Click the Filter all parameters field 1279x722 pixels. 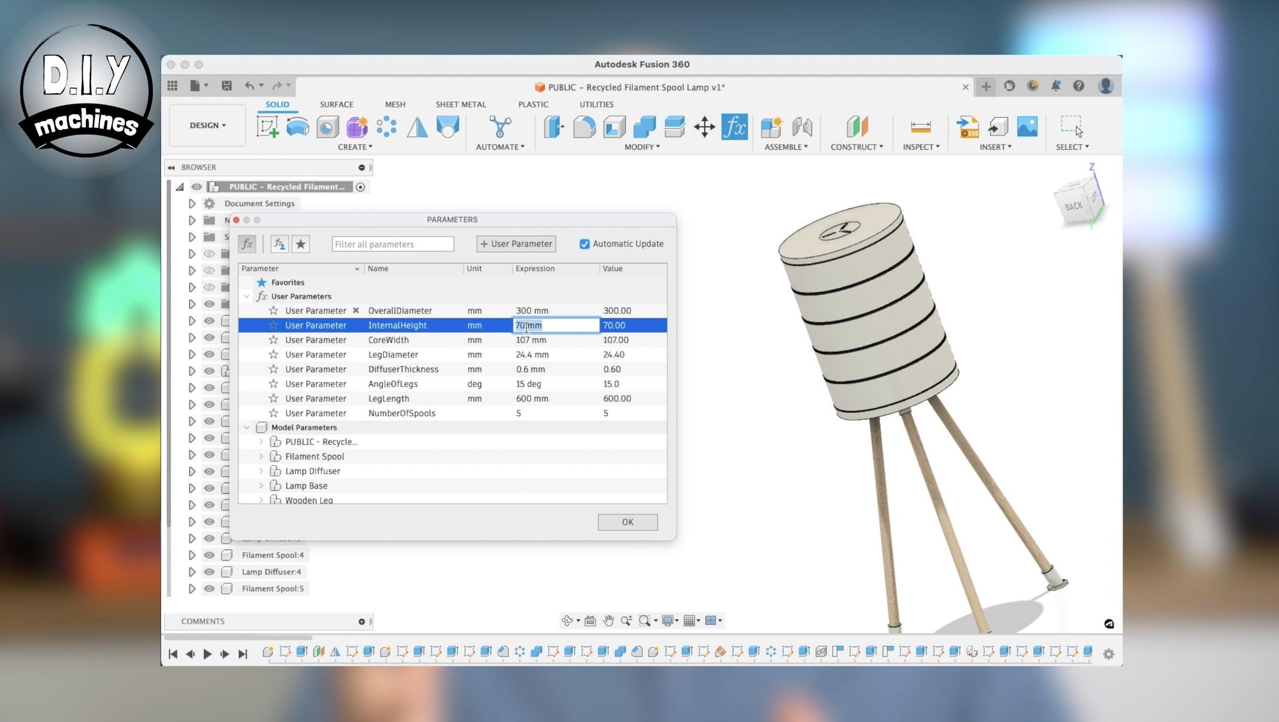[x=393, y=244]
